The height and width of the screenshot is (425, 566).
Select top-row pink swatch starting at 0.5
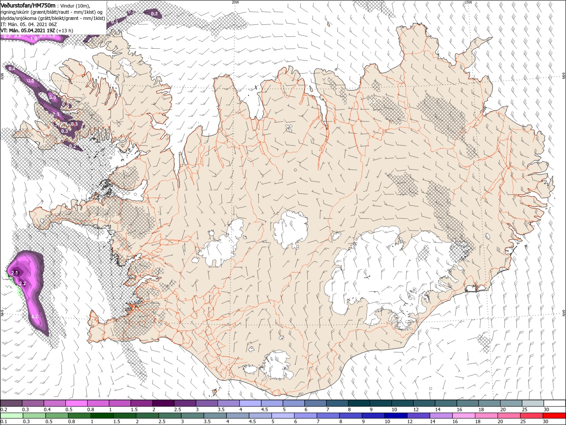tap(76, 403)
